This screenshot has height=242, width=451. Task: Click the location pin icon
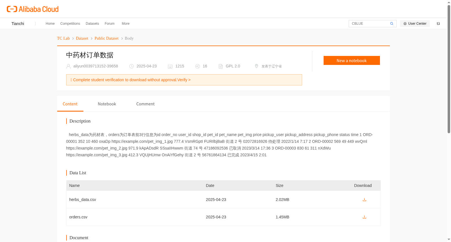point(257,66)
